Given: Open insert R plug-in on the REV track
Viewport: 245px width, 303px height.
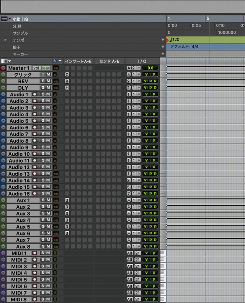Looking at the screenshot, I should tap(67, 81).
